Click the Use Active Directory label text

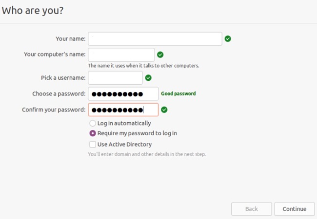click(124, 145)
